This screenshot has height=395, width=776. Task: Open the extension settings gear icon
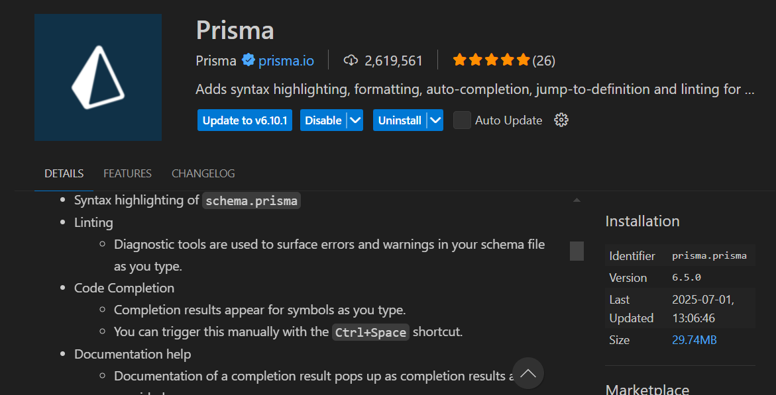[x=561, y=120]
